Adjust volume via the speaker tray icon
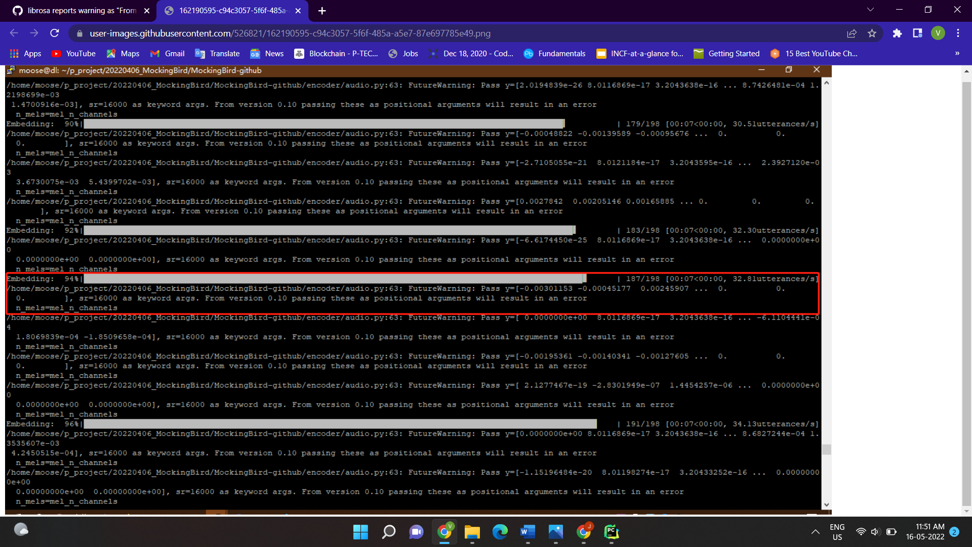 pos(875,532)
